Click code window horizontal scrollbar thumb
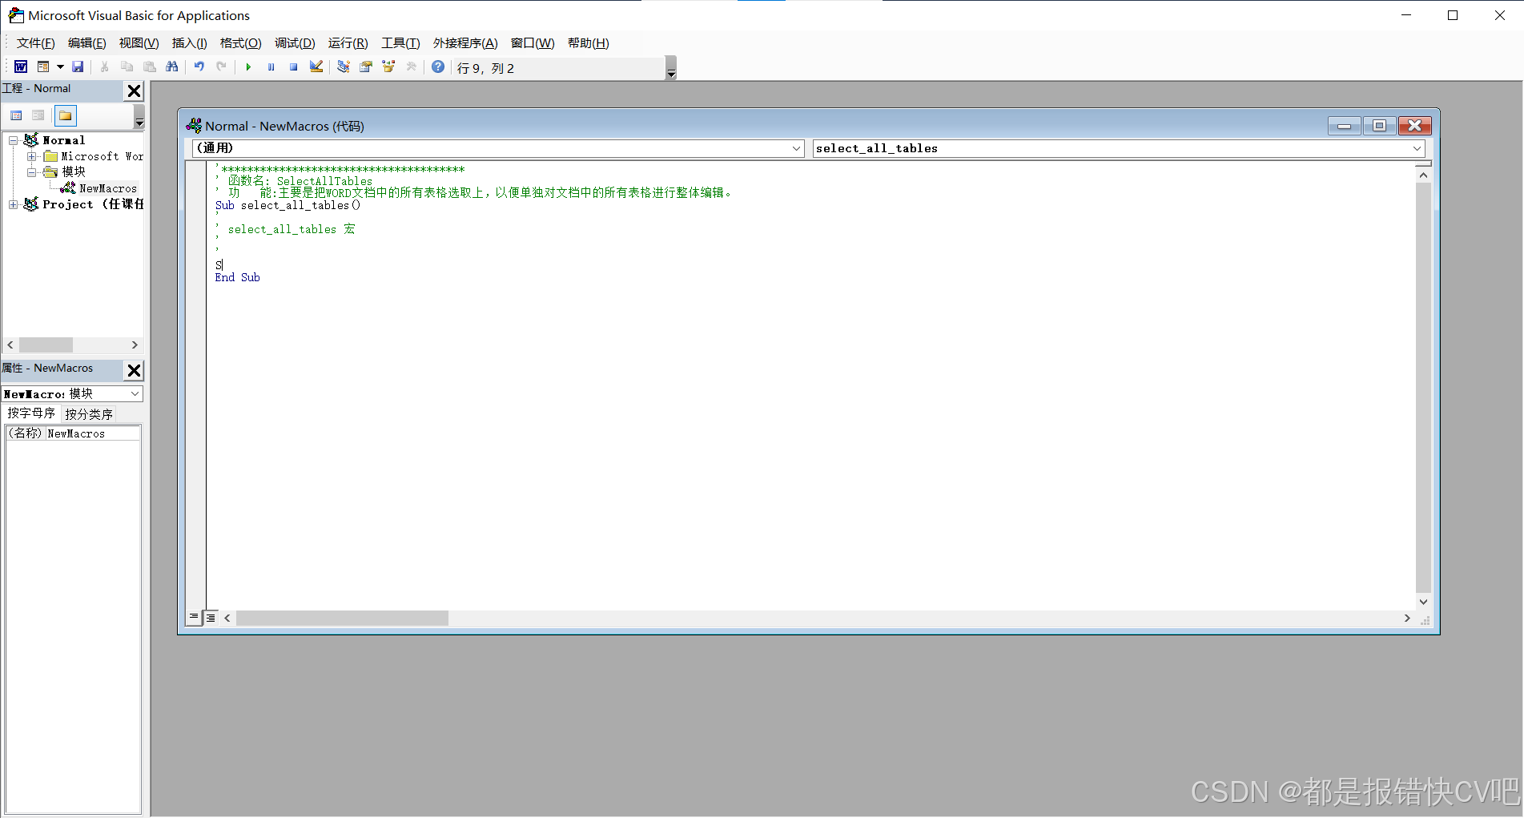Image resolution: width=1524 pixels, height=818 pixels. 342,619
